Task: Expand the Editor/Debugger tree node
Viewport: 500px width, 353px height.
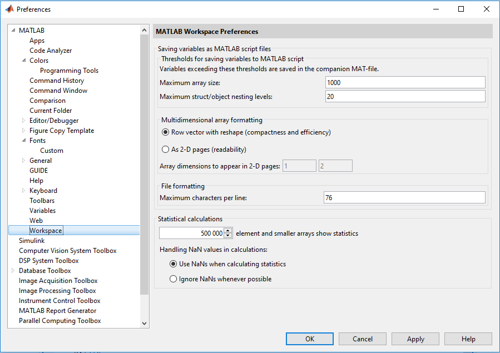Action: [x=23, y=121]
